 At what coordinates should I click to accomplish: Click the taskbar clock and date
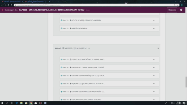179,103
